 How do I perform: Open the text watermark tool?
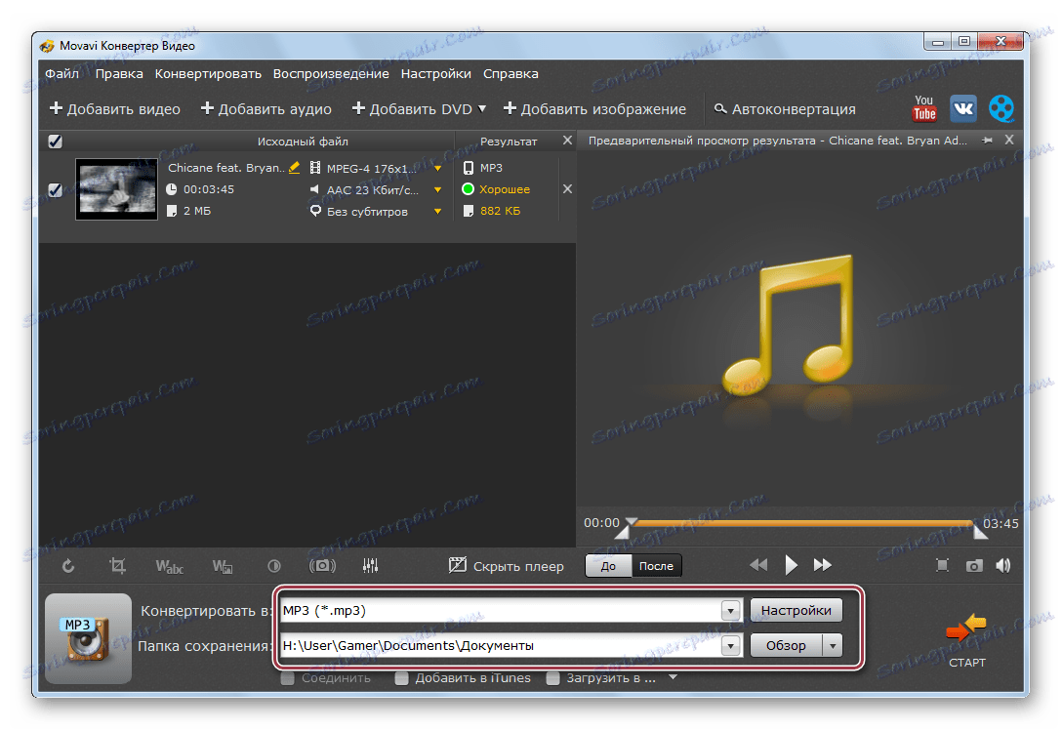tap(169, 566)
